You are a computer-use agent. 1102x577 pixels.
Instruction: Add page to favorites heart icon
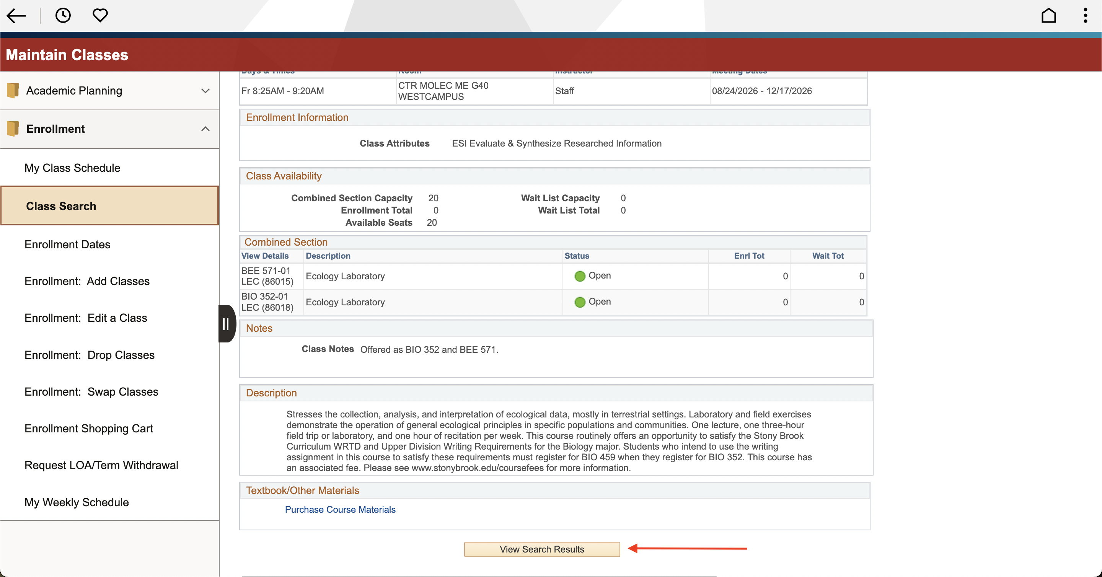point(100,16)
